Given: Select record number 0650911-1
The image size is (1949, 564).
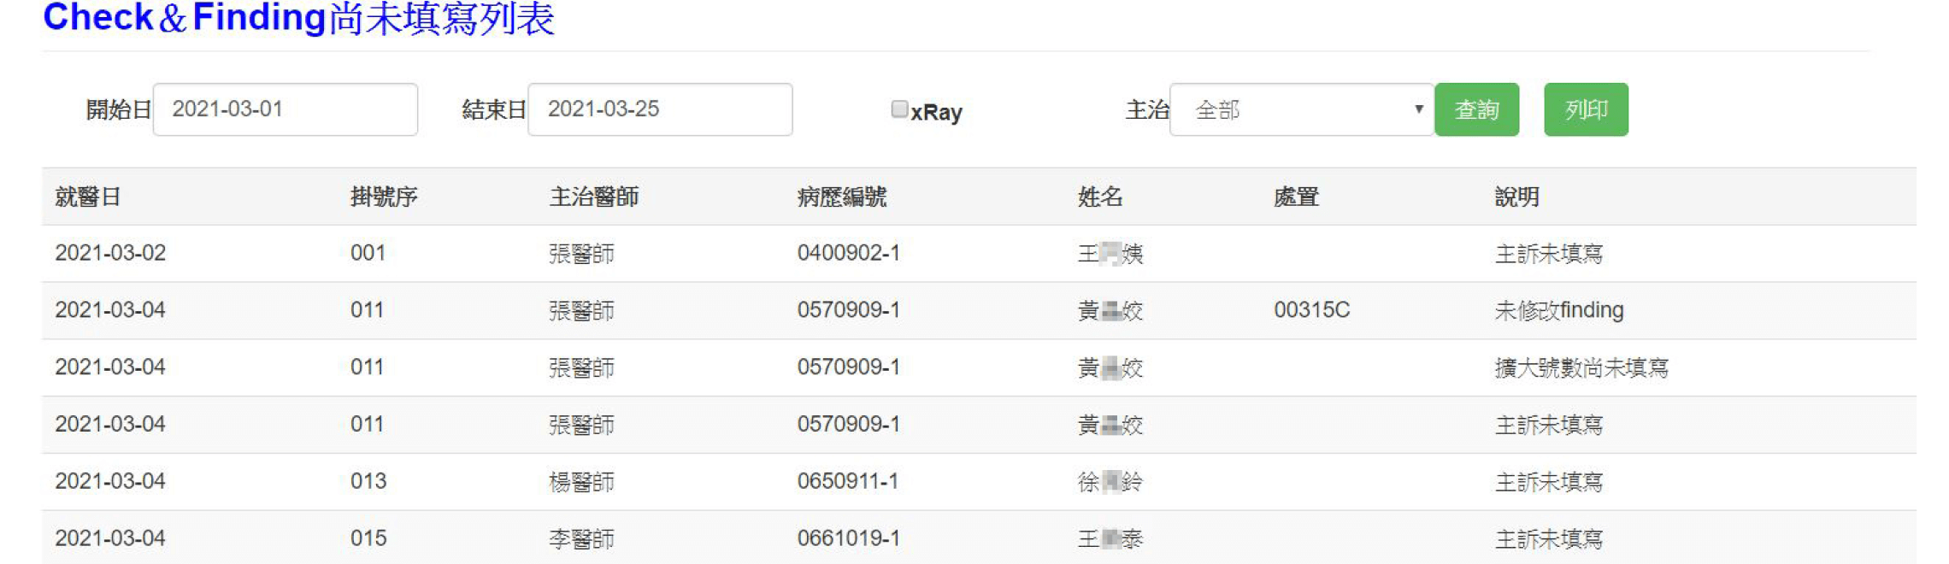Looking at the screenshot, I should click(848, 482).
